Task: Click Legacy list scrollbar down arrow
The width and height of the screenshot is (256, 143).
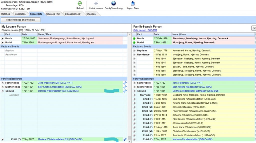Action: [x=129, y=141]
